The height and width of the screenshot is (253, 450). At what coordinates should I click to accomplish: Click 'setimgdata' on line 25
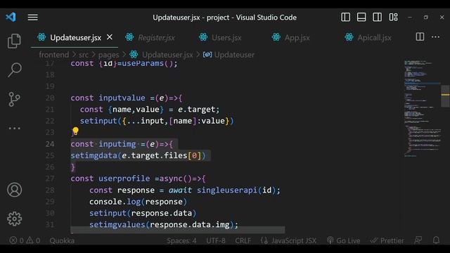pos(94,155)
